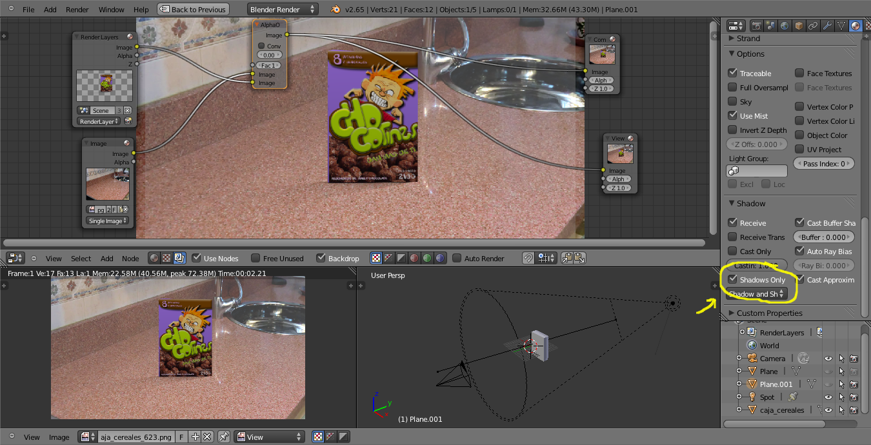Open the Material properties sphere icon
Viewport: 871px width, 445px height.
(856, 26)
